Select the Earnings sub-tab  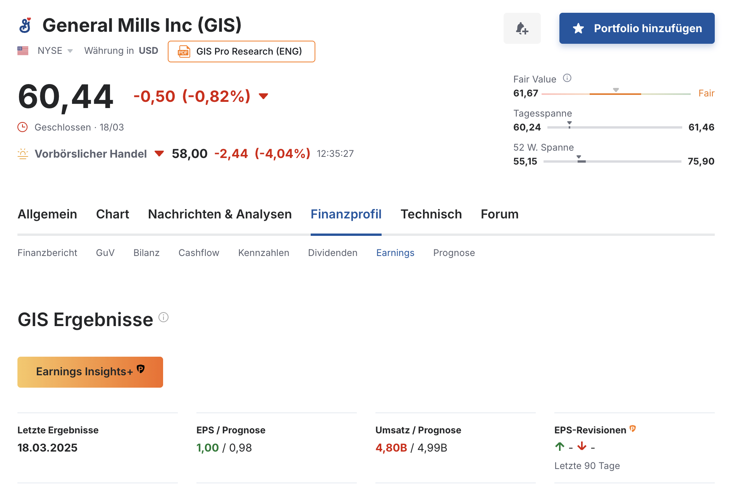pyautogui.click(x=395, y=253)
